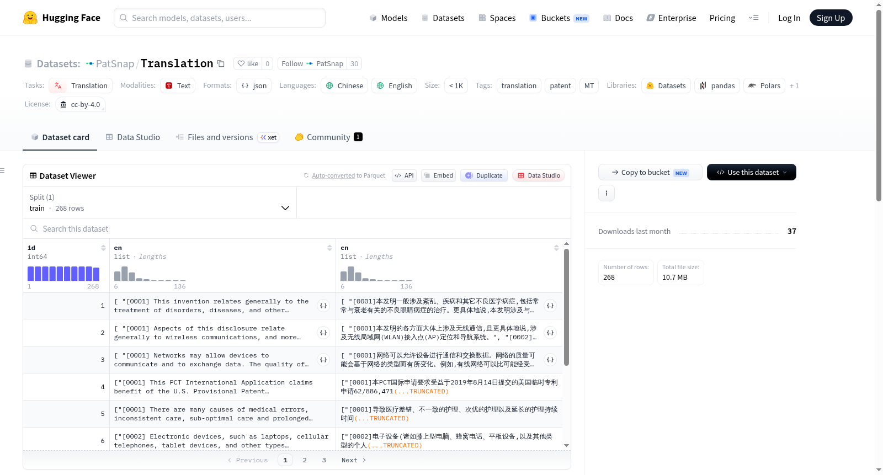883x475 pixels.
Task: Like this dataset
Action: click(248, 63)
